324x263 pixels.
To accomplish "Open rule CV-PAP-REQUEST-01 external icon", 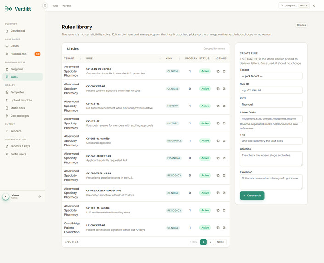I will click(x=224, y=158).
